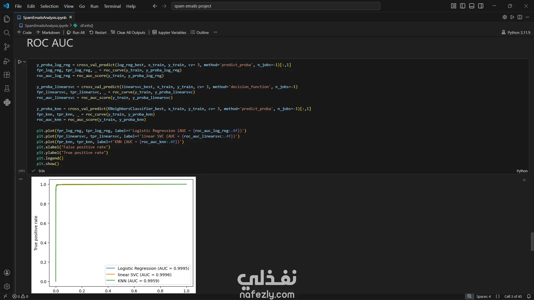534x300 pixels.
Task: Toggle the primary side bar
Action: point(463,6)
